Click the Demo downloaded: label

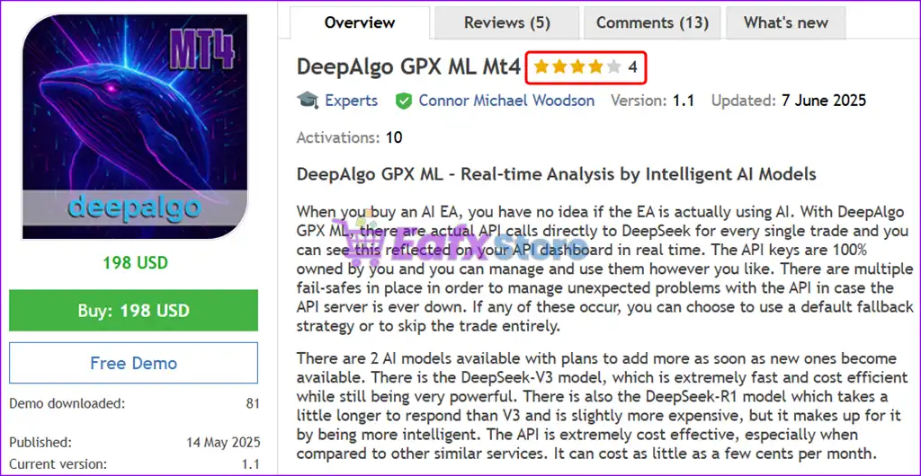[x=67, y=402]
